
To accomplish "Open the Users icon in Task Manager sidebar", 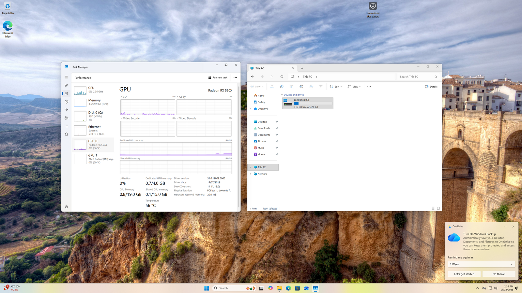I will click(66, 118).
